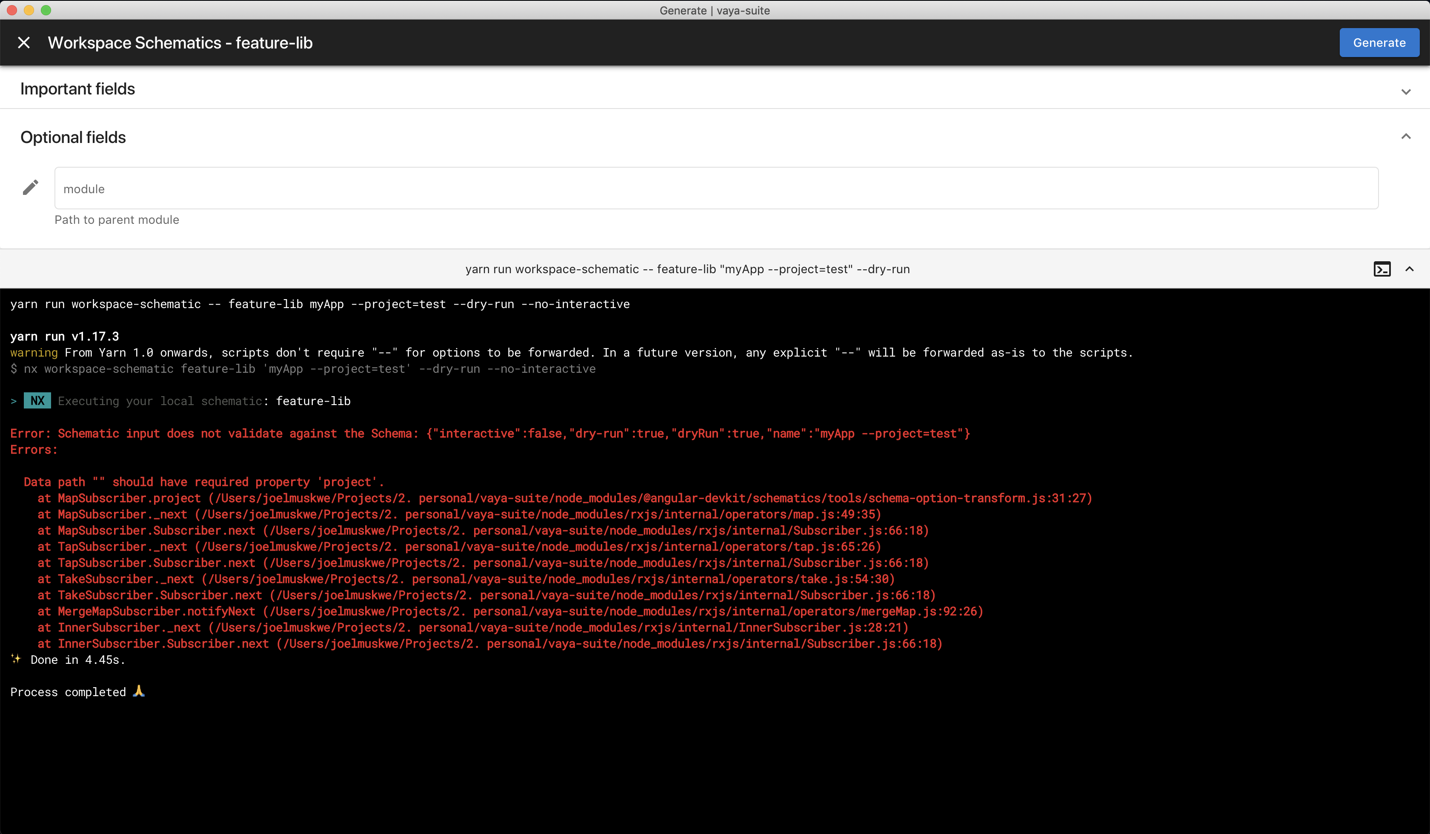This screenshot has width=1430, height=834.
Task: Click the green zoom button in title bar
Action: coord(46,10)
